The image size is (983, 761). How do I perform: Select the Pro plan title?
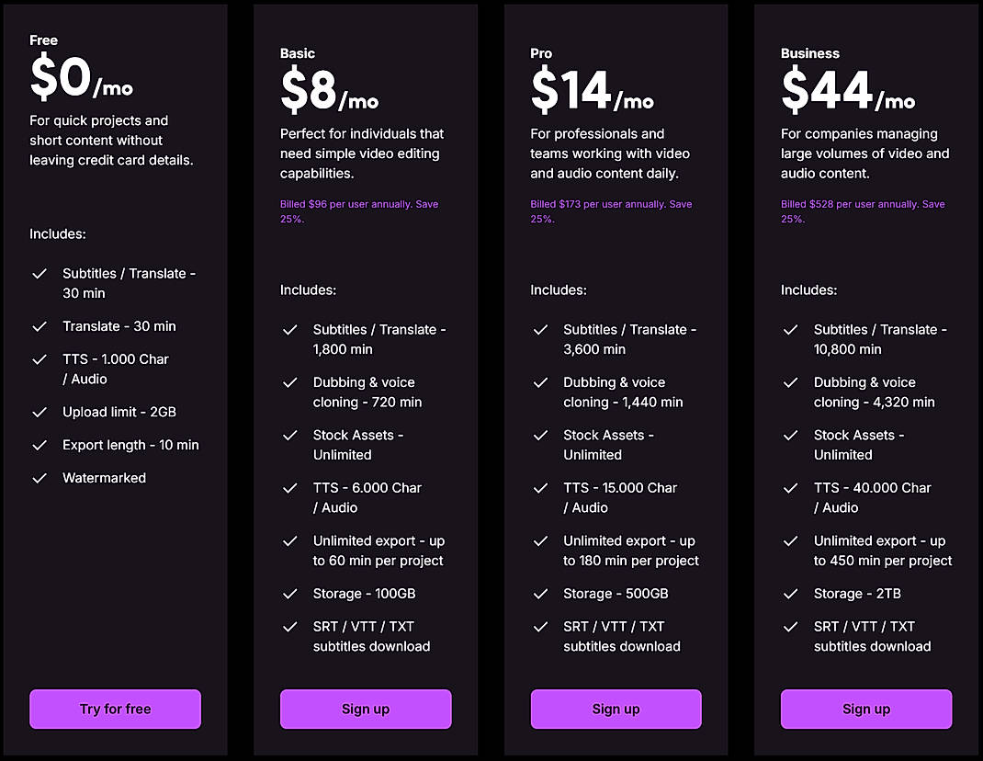pos(541,53)
